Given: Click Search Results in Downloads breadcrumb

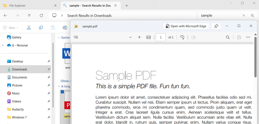Looking at the screenshot, I should coord(89,16).
